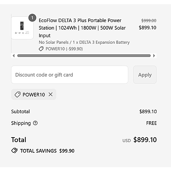
Task: Click the quantity badge showing 1
Action: [32, 18]
